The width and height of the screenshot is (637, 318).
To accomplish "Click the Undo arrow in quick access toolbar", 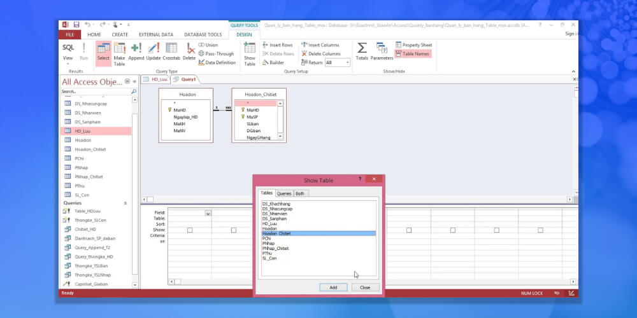I will (x=88, y=25).
